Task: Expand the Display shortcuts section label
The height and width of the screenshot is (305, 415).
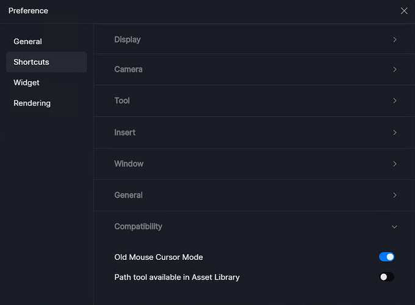Action: 128,40
